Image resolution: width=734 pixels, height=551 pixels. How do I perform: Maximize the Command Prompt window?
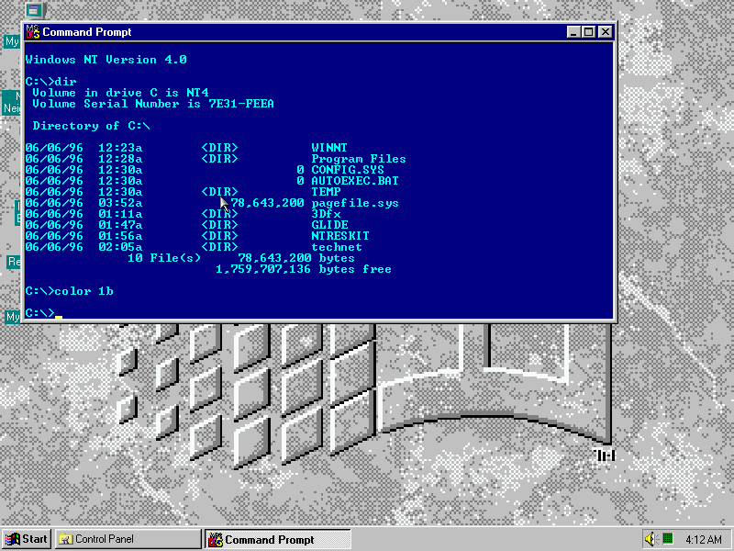click(x=588, y=32)
